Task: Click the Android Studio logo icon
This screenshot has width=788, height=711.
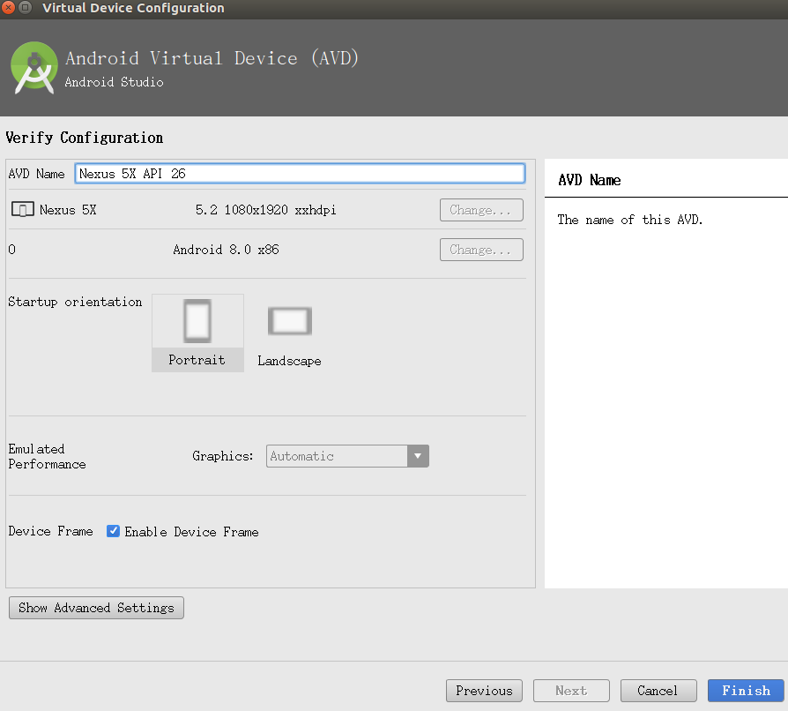Action: point(34,67)
